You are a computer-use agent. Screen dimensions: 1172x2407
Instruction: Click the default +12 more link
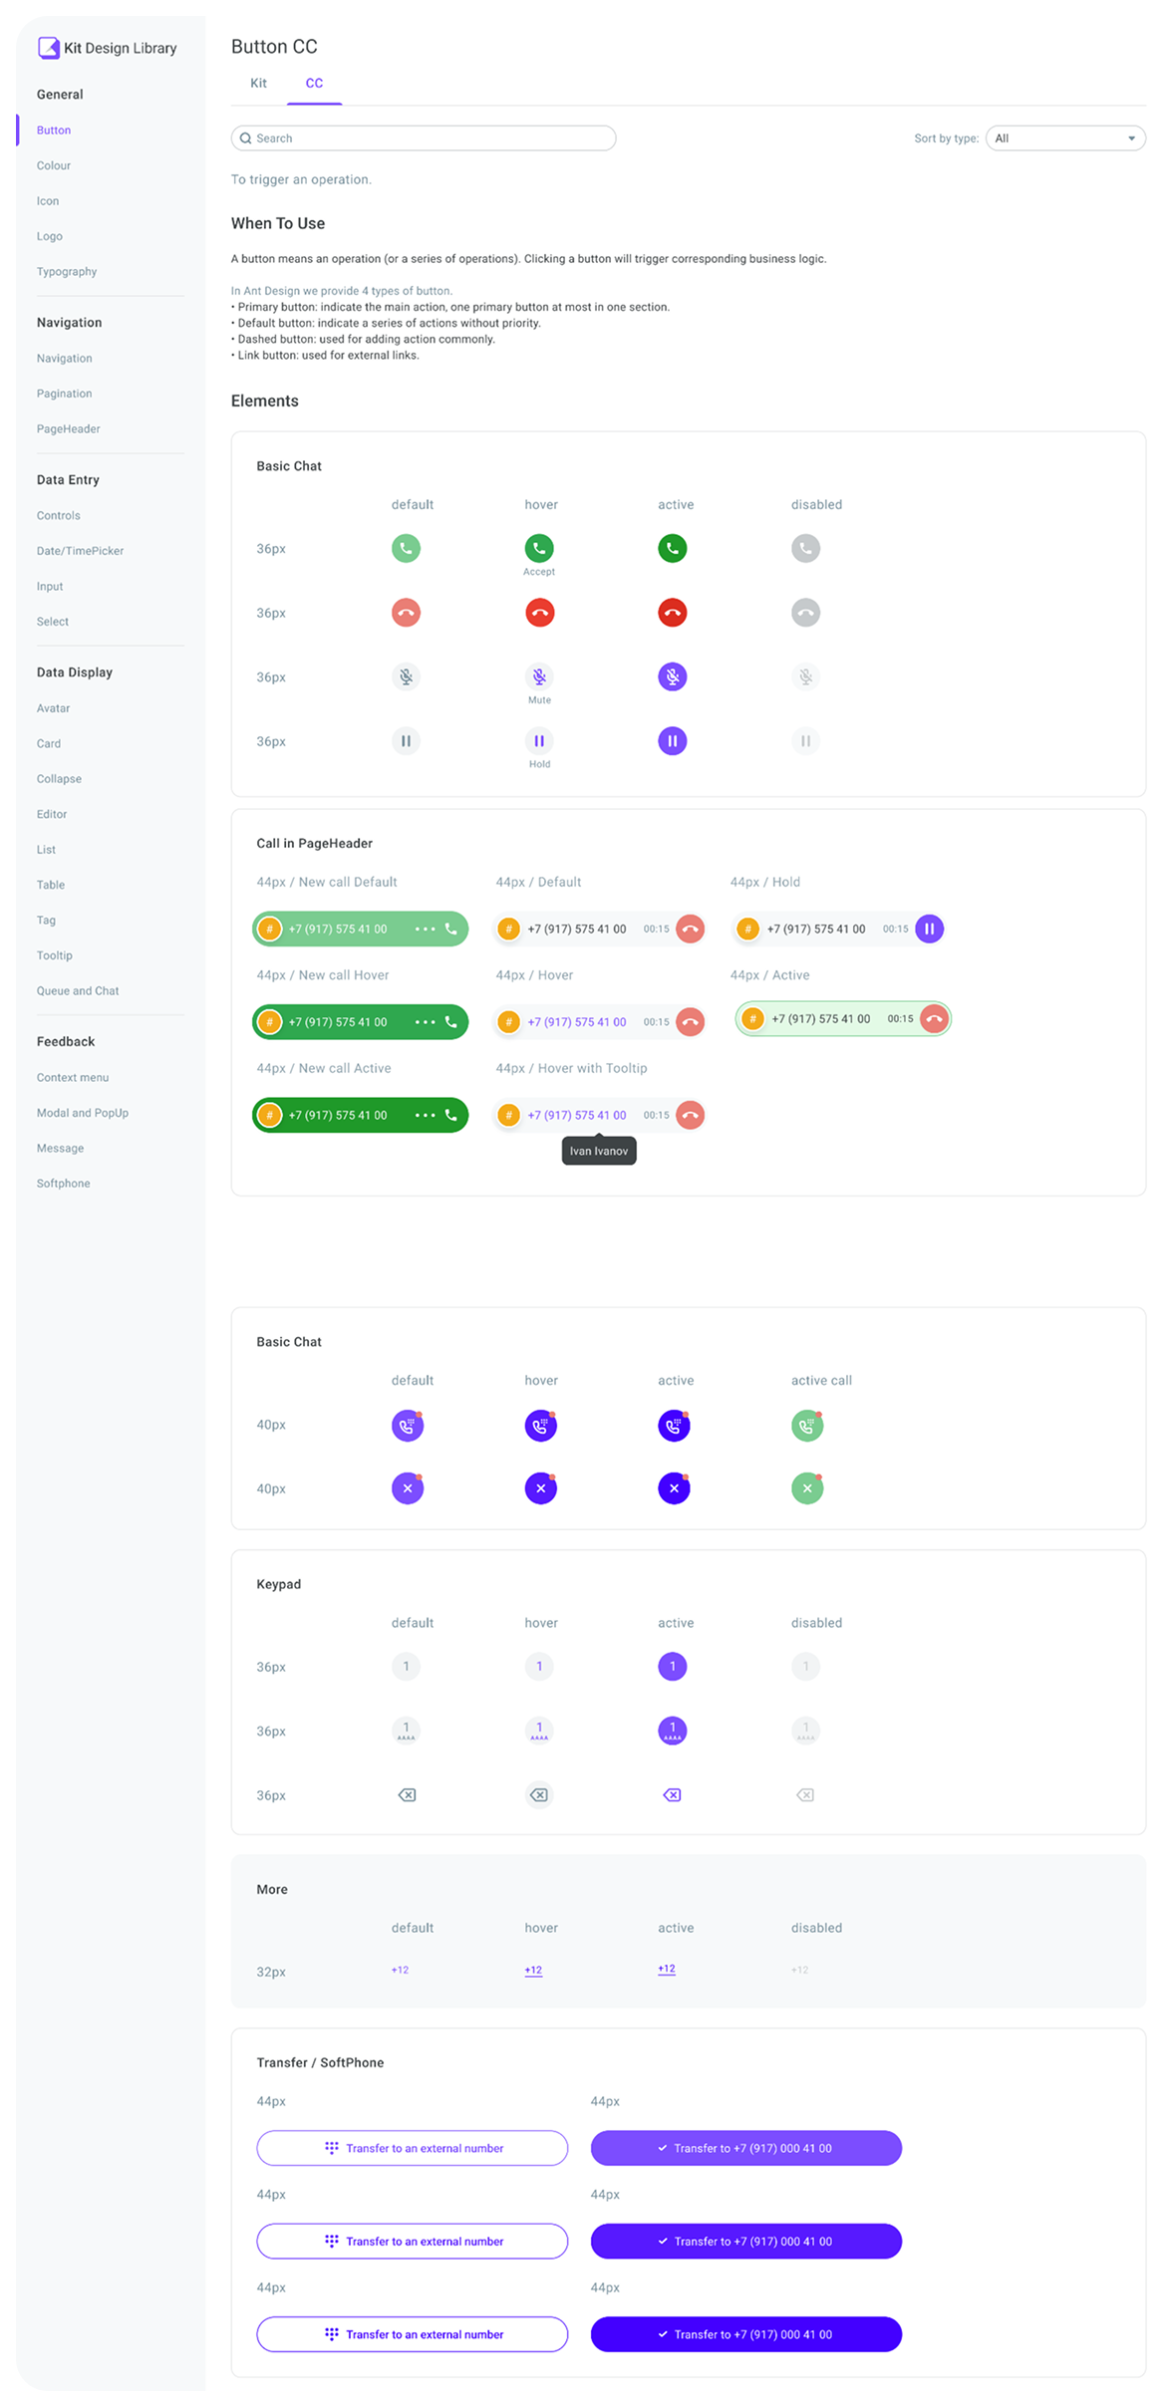[x=400, y=1970]
